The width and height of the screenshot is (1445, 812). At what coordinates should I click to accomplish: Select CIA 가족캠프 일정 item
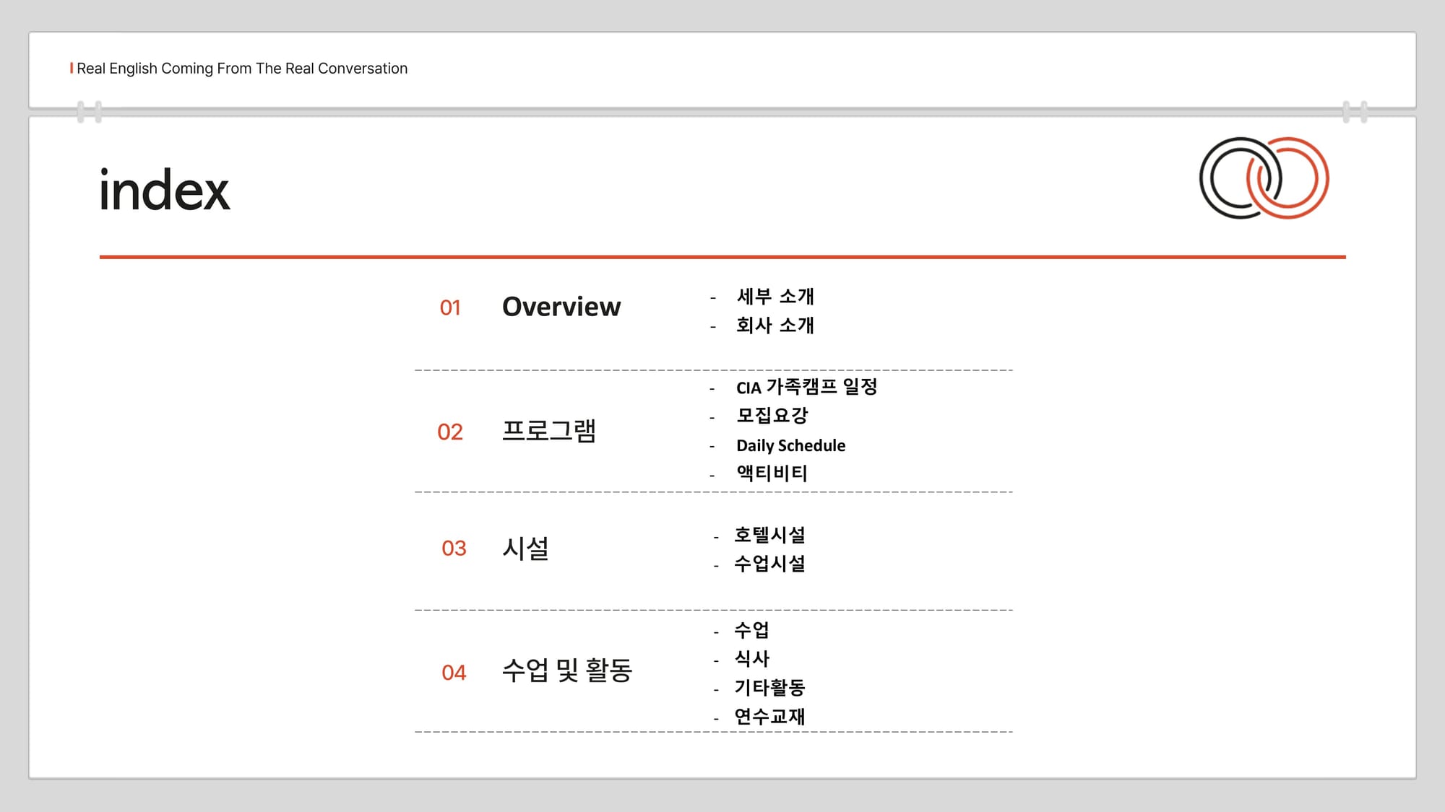click(806, 388)
